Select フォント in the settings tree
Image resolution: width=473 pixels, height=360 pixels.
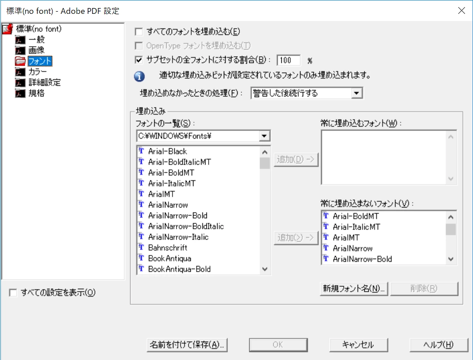(40, 61)
